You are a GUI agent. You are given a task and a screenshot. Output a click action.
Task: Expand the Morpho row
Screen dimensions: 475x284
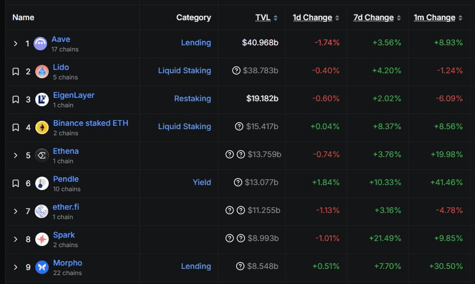[x=16, y=267]
